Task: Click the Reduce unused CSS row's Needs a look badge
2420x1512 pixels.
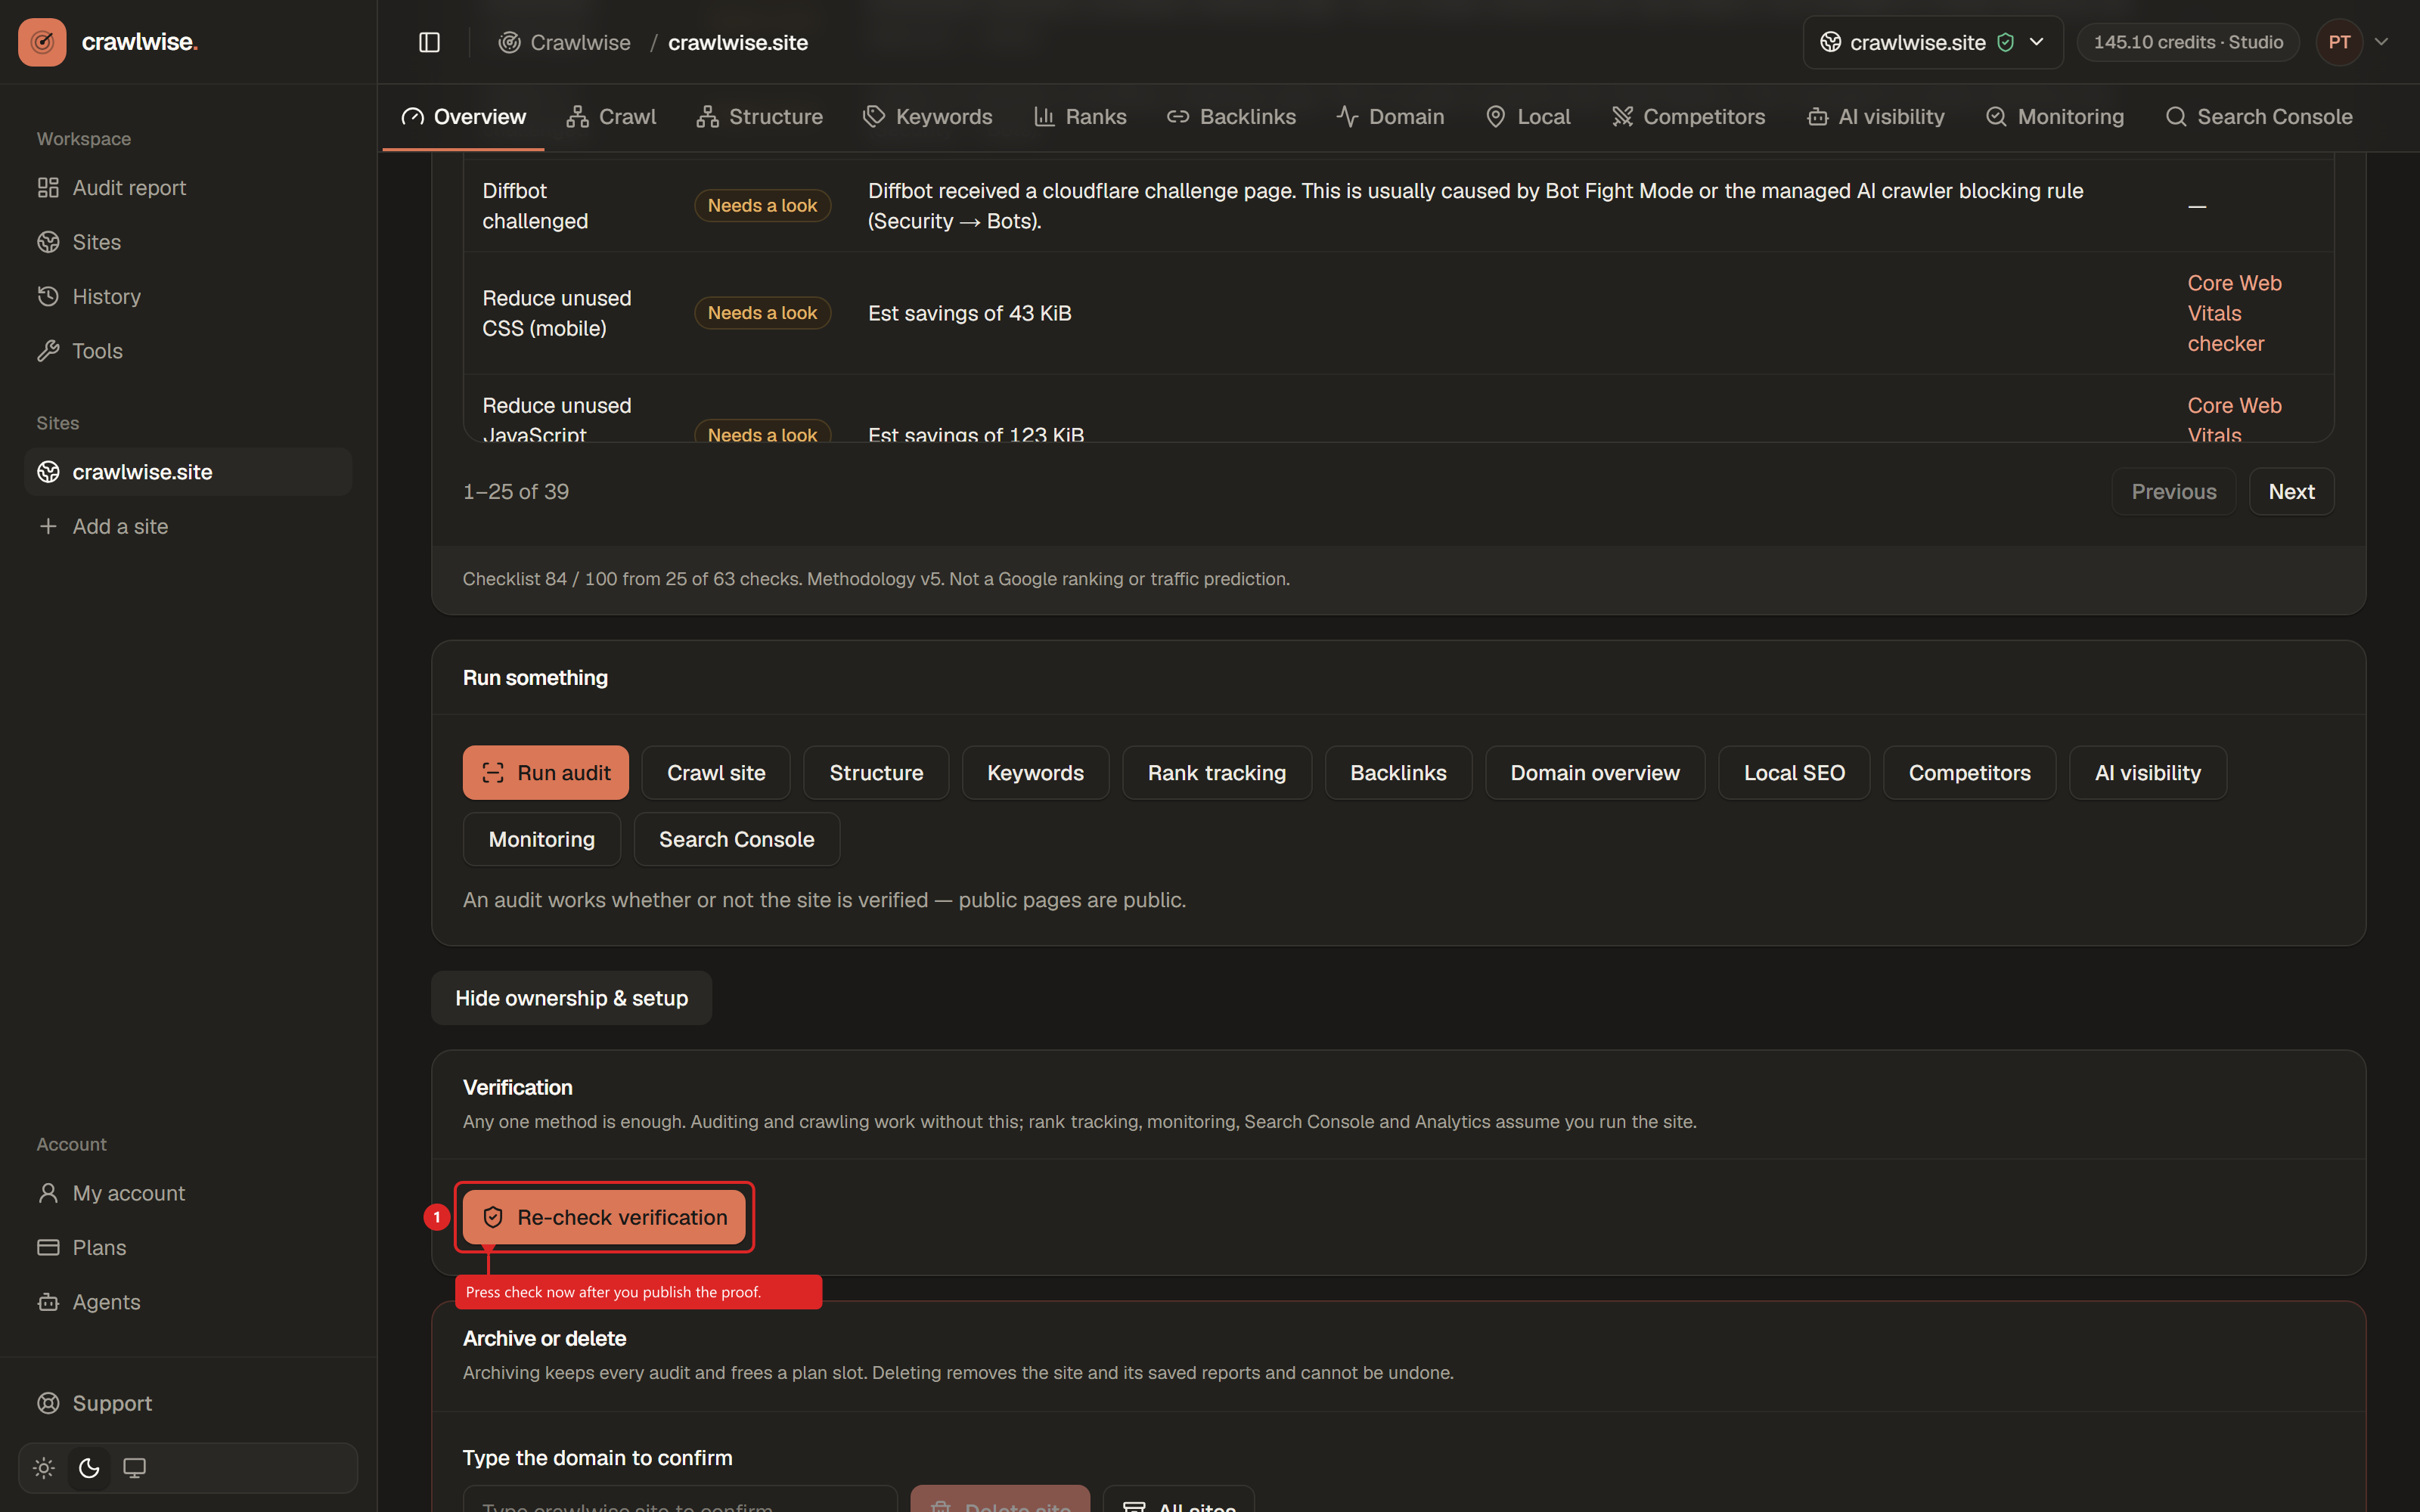Action: (x=762, y=313)
